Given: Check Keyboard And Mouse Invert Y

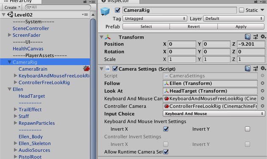Looking at the screenshot, I should (248, 129).
